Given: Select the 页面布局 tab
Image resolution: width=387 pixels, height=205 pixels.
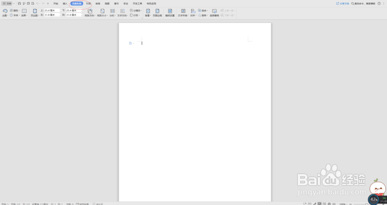Looking at the screenshot, I should [x=77, y=4].
